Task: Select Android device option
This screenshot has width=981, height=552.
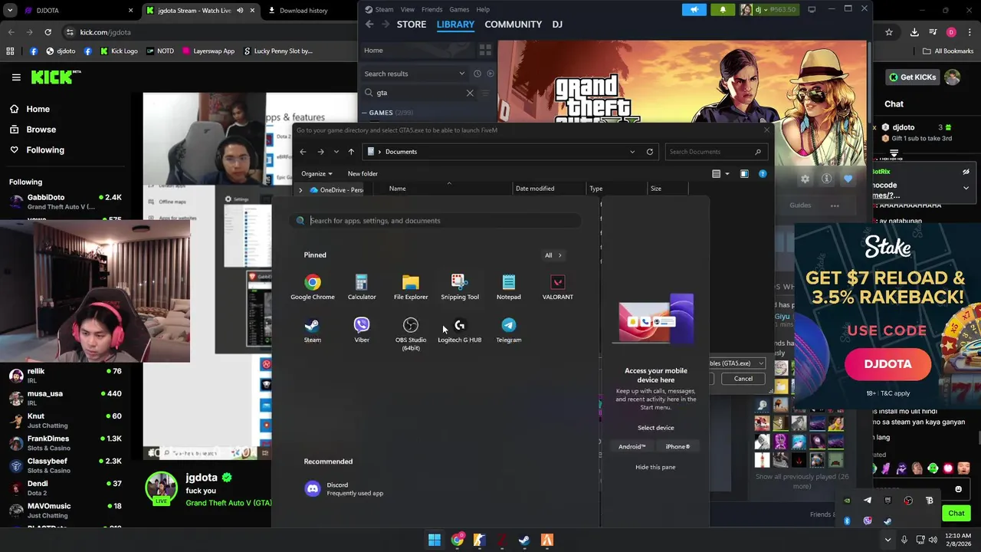Action: pyautogui.click(x=632, y=447)
